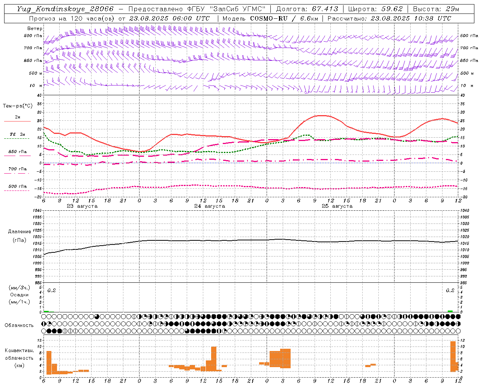This screenshot has width=480, height=384.
Task: Click the 'Конвективн.' convective cloud label
Action: (19, 350)
